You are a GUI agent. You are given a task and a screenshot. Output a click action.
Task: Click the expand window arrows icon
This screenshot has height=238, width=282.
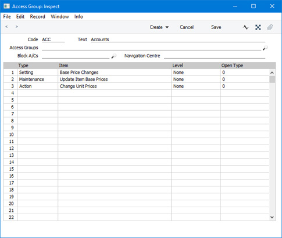258,27
